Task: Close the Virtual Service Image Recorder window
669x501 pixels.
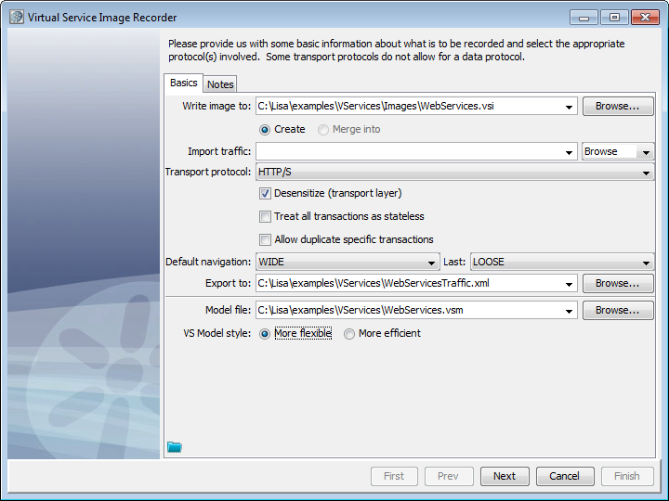Action: tap(645, 18)
